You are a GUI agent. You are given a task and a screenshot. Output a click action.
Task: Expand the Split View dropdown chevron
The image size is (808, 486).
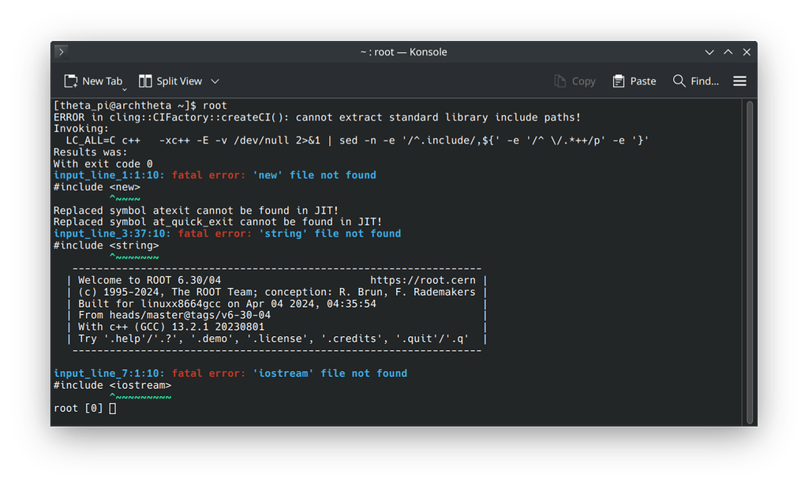click(215, 81)
